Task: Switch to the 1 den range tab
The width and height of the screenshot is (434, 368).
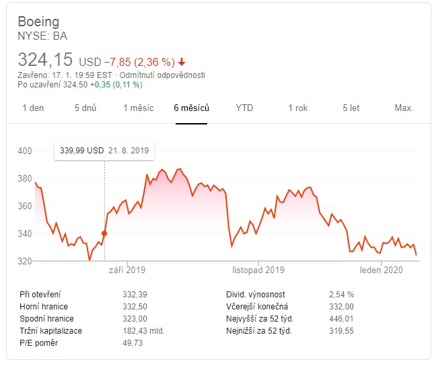Action: [33, 108]
